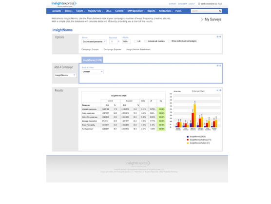Enable the Show individual campaigns checkbox

point(169,41)
